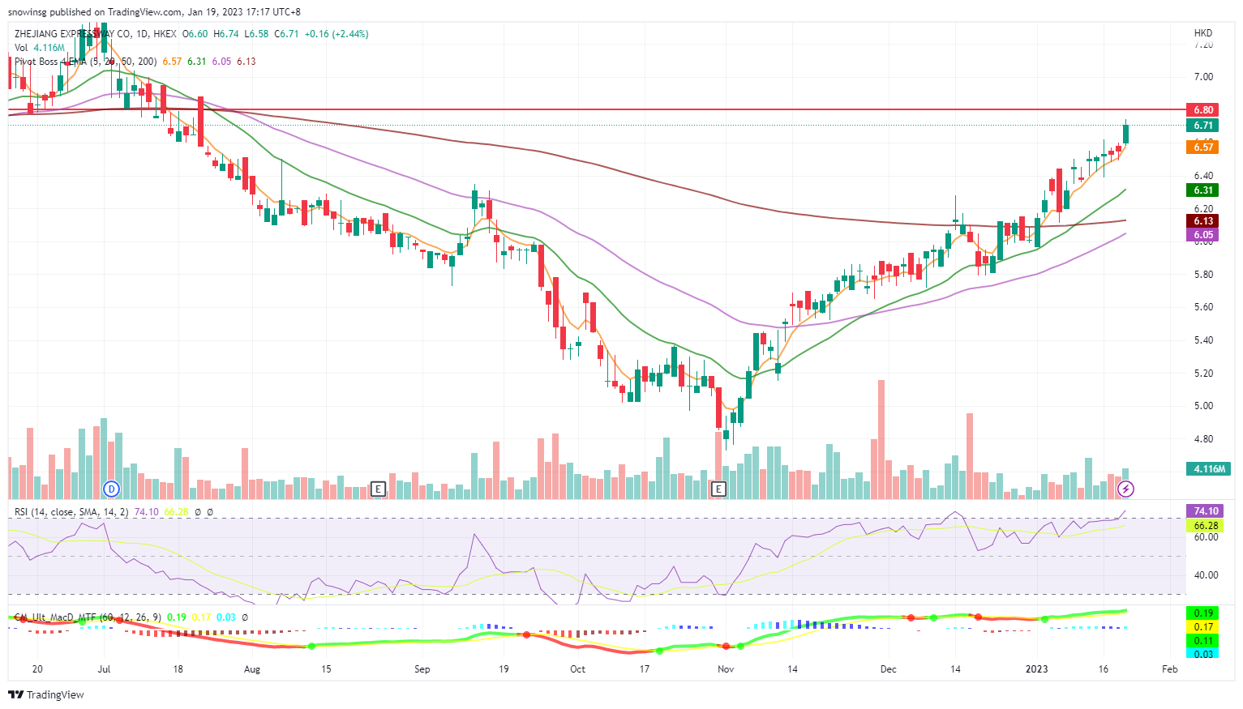Click the 74.10 value in RSI legend
The width and height of the screenshot is (1243, 709).
point(146,512)
